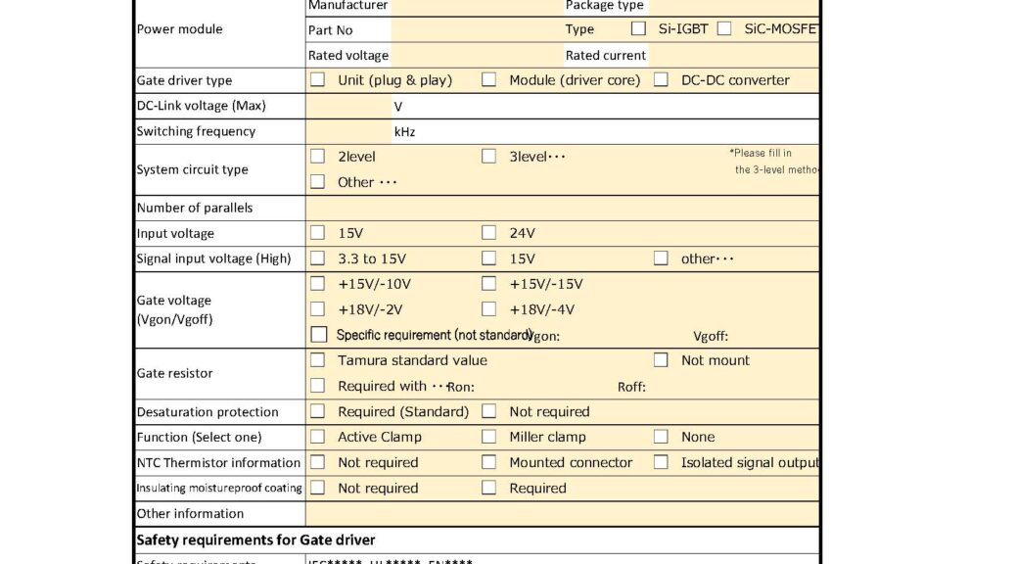Check NTC Thermistor Not required box

[317, 462]
